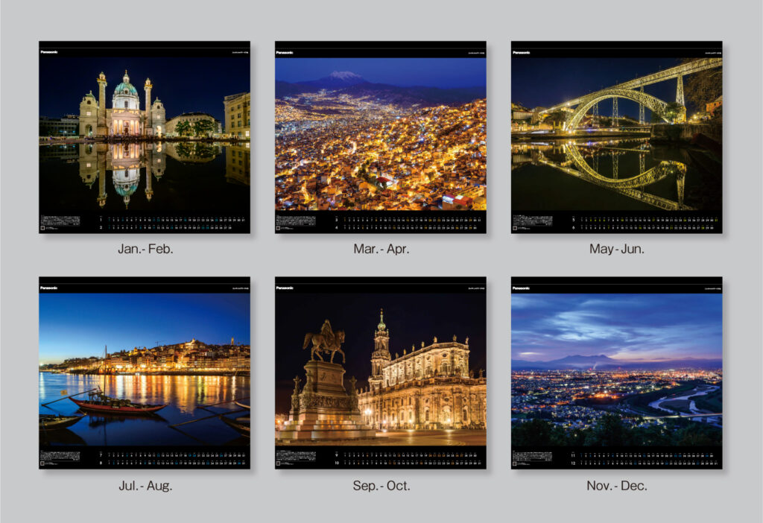Image resolution: width=763 pixels, height=523 pixels.
Task: Click Panasonic logo on the May-Jun. page
Action: pyautogui.click(x=521, y=52)
